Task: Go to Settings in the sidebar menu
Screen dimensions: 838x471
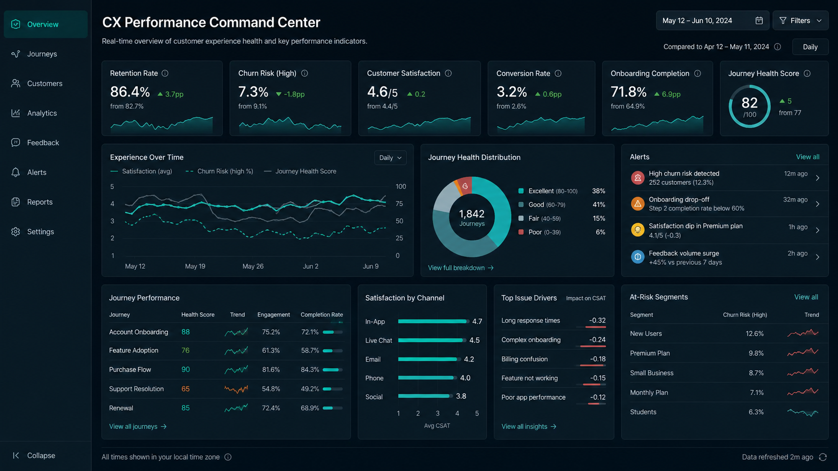Action: pos(46,232)
